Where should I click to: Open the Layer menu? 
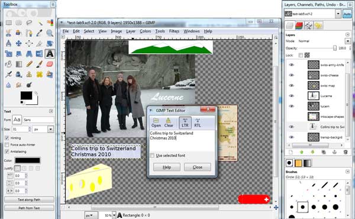pyautogui.click(x=131, y=31)
